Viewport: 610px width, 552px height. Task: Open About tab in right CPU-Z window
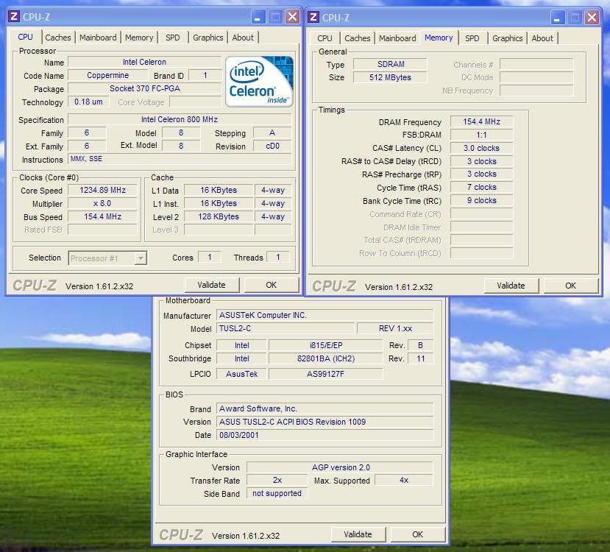tap(542, 38)
